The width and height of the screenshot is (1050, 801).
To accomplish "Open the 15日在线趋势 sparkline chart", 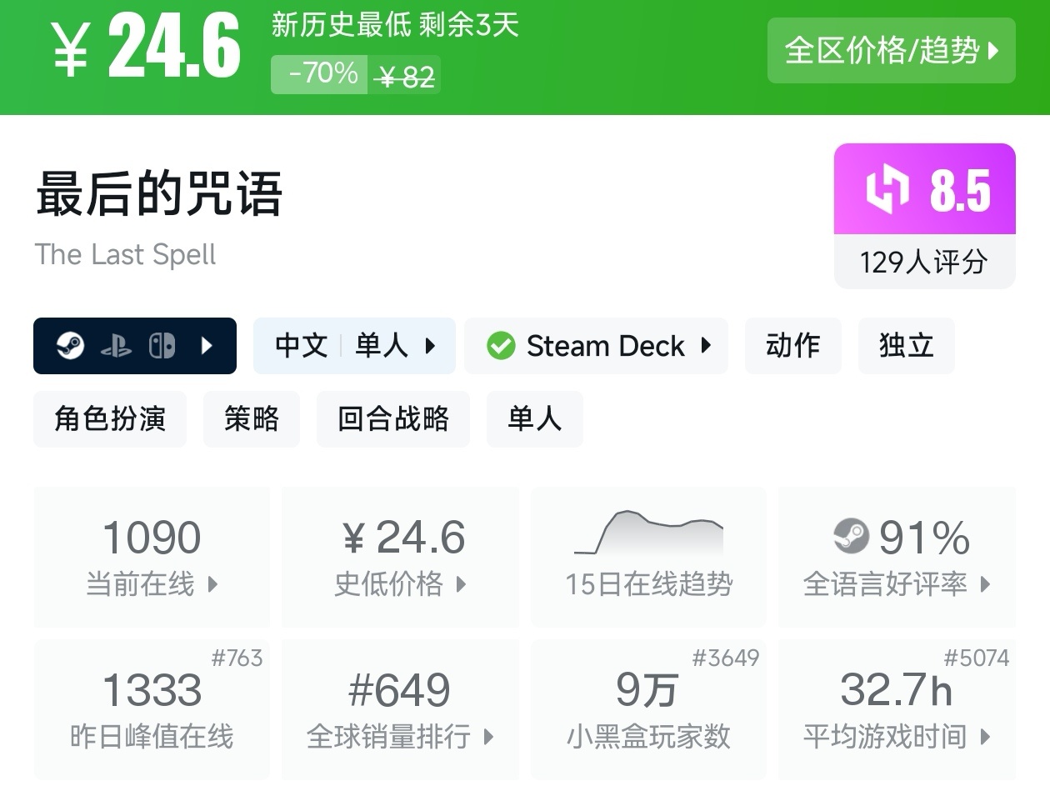I will [x=648, y=535].
